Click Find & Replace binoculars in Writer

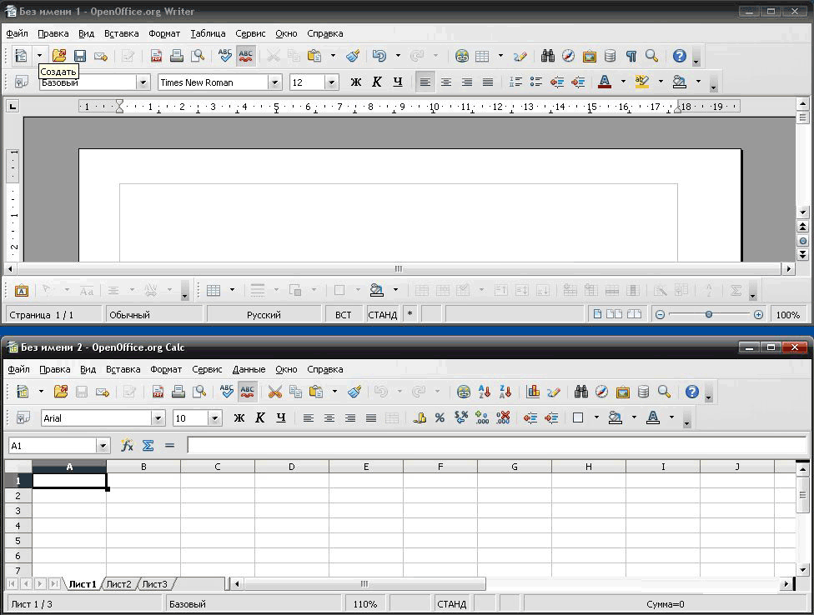[x=548, y=56]
